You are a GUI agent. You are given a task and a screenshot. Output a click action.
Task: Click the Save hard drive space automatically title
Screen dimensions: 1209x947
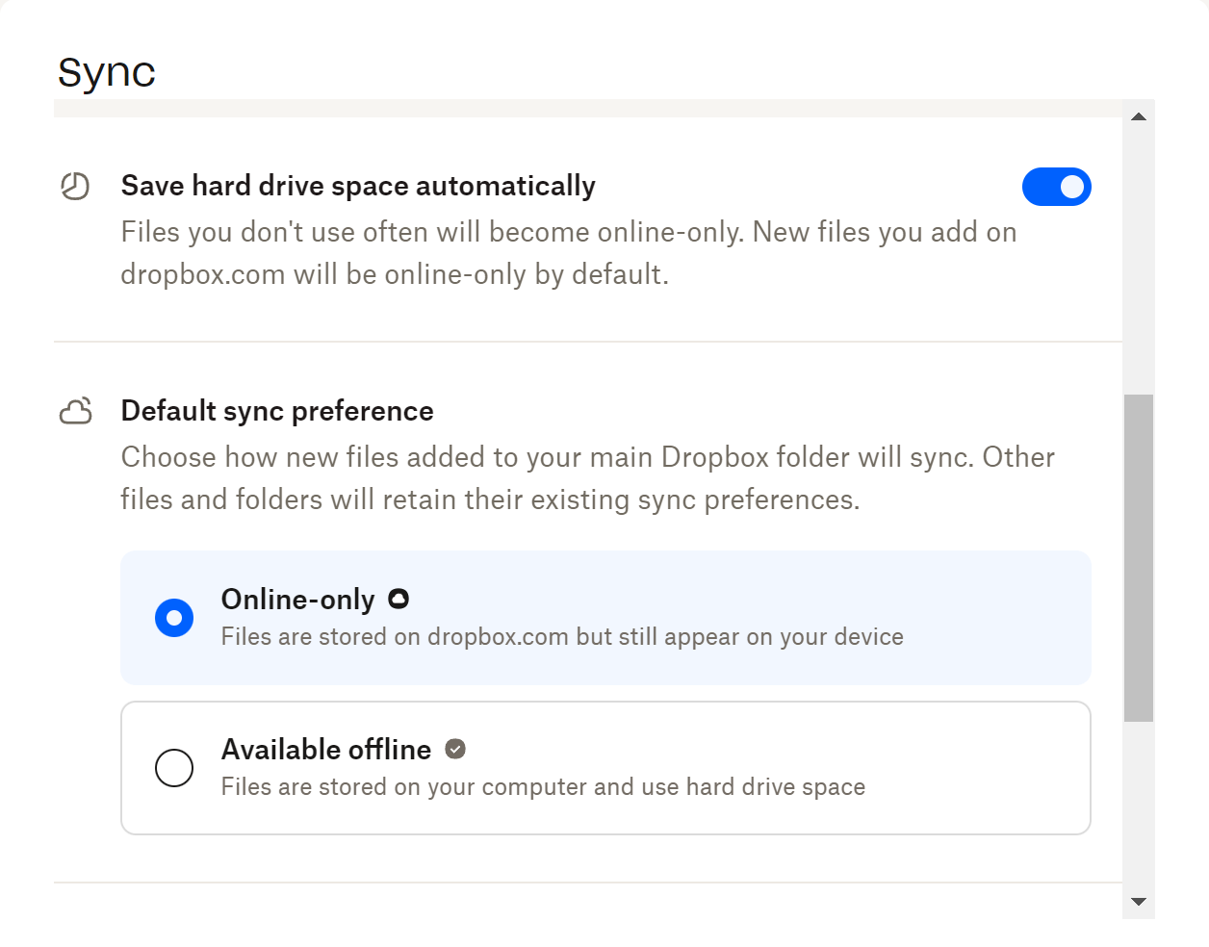coord(358,186)
